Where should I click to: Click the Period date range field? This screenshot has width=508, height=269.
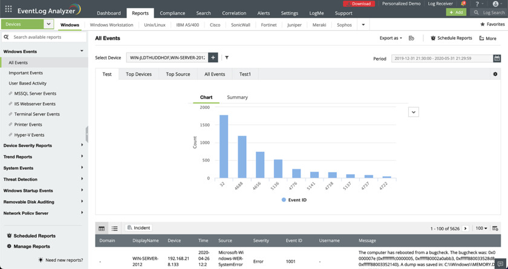coord(442,59)
